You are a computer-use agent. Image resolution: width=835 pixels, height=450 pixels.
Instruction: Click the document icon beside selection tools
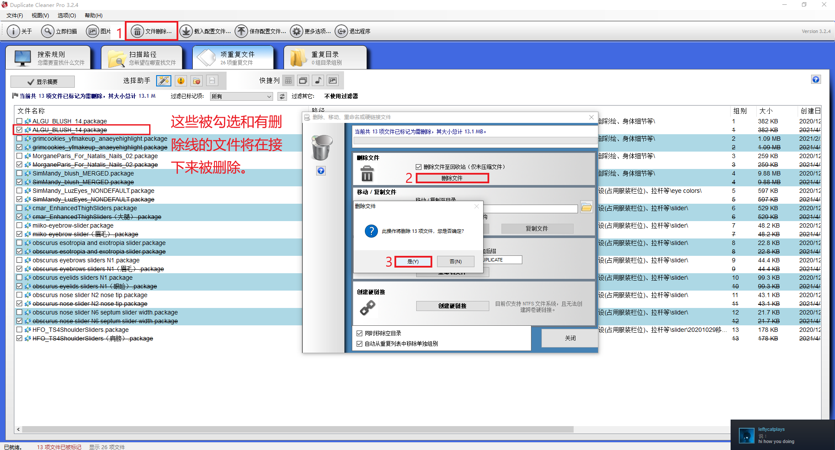tap(212, 81)
